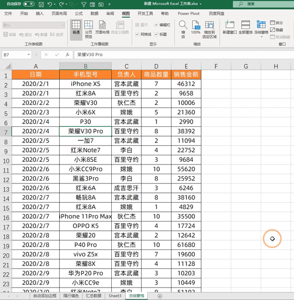The image size is (294, 300).
Task: Select column A header
Action: (x=35, y=66)
